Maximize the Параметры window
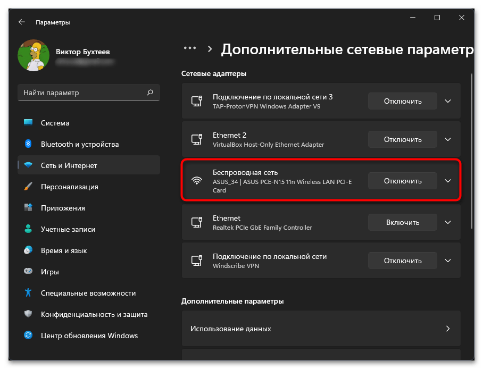This screenshot has height=369, width=483. click(x=437, y=18)
